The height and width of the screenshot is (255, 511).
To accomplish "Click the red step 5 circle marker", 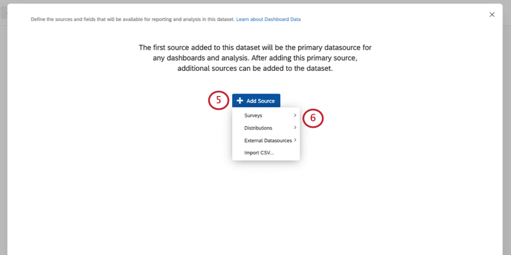I will 219,101.
